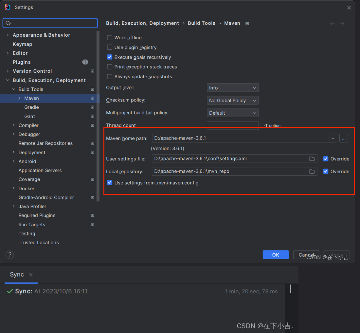Image resolution: width=360 pixels, height=333 pixels.
Task: Enable Use plugin registry checkbox
Action: tap(110, 47)
